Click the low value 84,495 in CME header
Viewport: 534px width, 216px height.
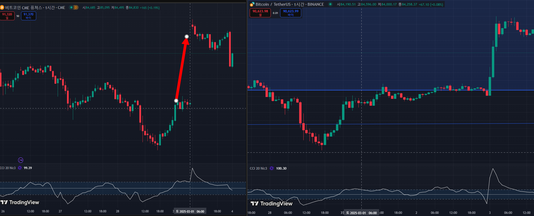pyautogui.click(x=119, y=7)
